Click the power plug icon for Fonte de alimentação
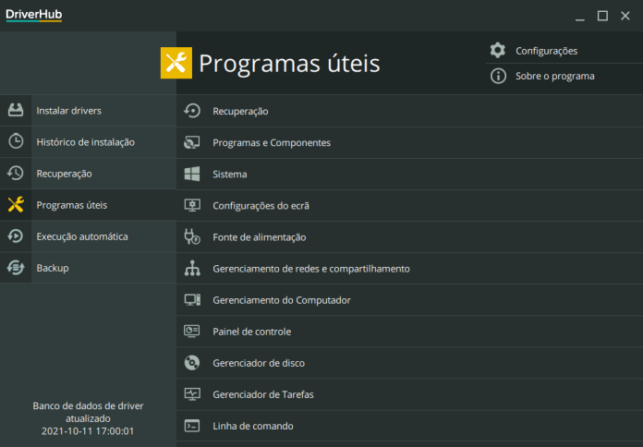643x447 pixels. pos(192,236)
